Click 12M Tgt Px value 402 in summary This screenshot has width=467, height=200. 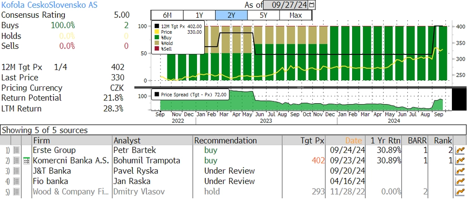click(x=117, y=68)
